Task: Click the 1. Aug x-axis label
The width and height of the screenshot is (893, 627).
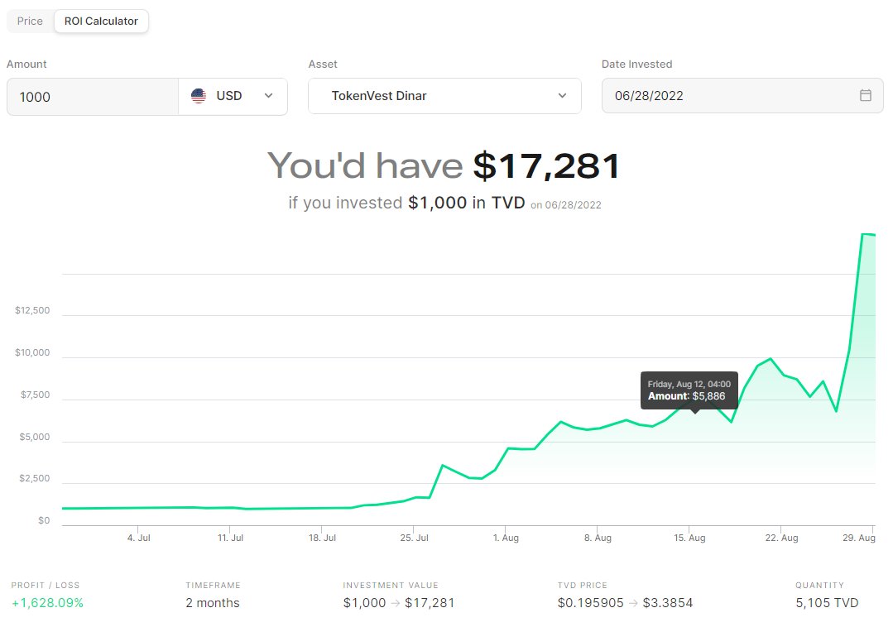Action: (x=506, y=538)
